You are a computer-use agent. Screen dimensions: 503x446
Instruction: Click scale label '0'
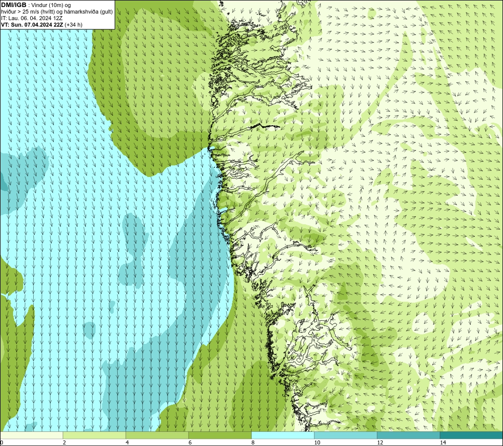click(2, 442)
